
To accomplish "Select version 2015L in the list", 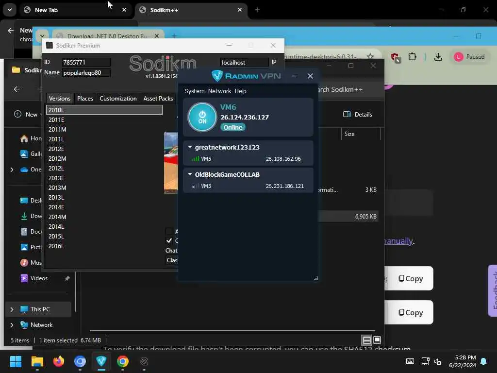I will tap(104, 237).
